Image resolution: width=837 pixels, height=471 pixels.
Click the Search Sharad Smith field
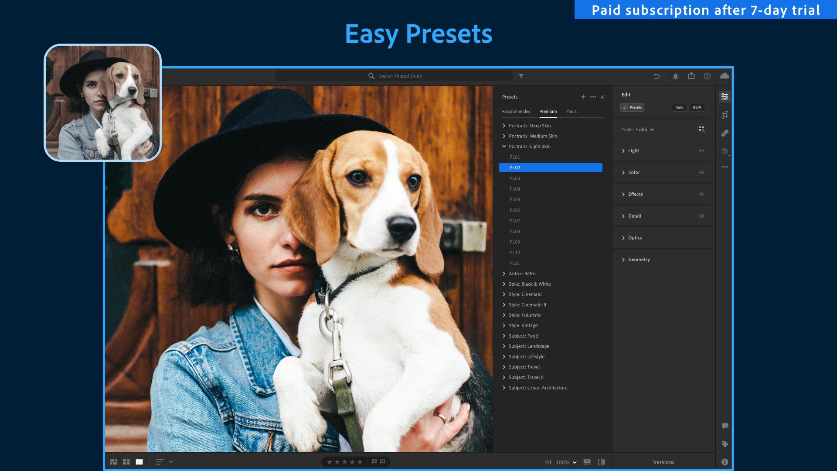(x=394, y=76)
